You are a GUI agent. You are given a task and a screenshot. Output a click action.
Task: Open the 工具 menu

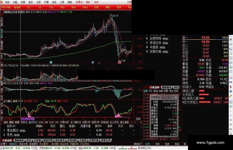[x=62, y=2]
